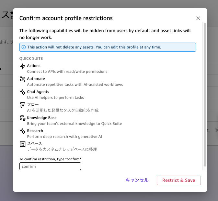Click the dialog's vertical scrollbar
Screen dimensions: 218x201
click(x=205, y=94)
